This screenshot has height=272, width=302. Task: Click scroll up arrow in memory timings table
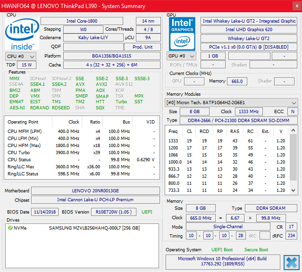click(293, 131)
